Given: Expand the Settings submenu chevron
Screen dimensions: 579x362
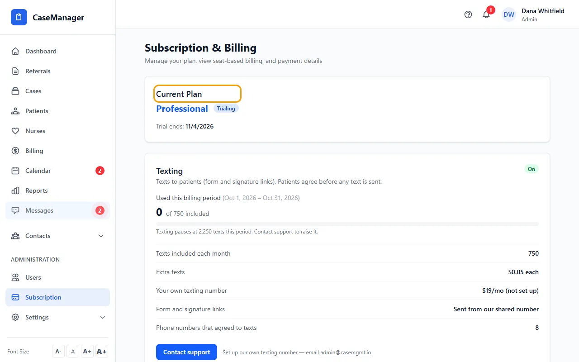Looking at the screenshot, I should (x=103, y=317).
